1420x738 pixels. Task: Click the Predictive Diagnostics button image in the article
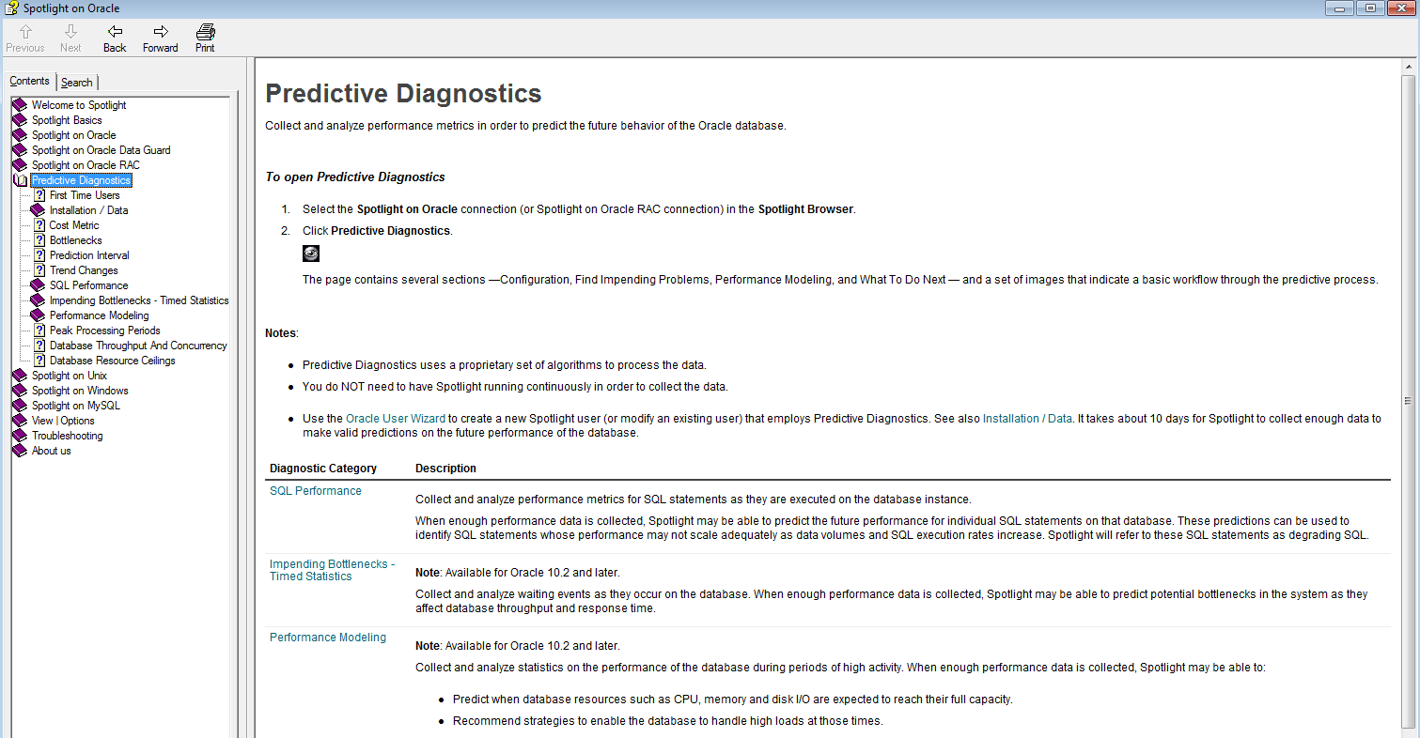click(x=311, y=254)
